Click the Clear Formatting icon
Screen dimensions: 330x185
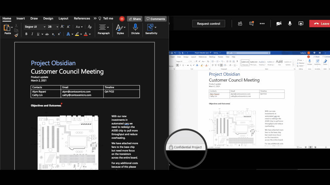[90, 27]
